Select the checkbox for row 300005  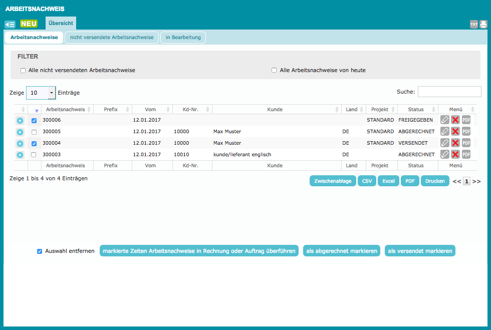pos(34,132)
